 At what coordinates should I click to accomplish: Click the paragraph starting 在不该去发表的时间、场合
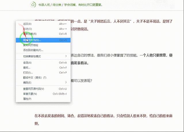[103, 120]
